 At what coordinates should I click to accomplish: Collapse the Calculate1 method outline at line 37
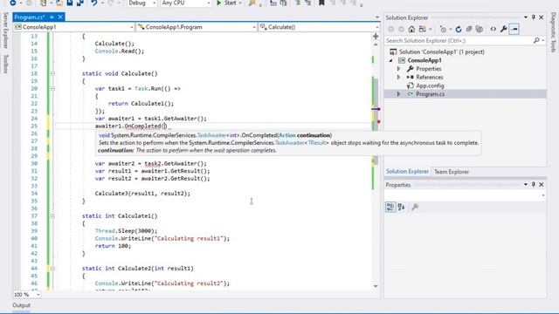(x=52, y=216)
